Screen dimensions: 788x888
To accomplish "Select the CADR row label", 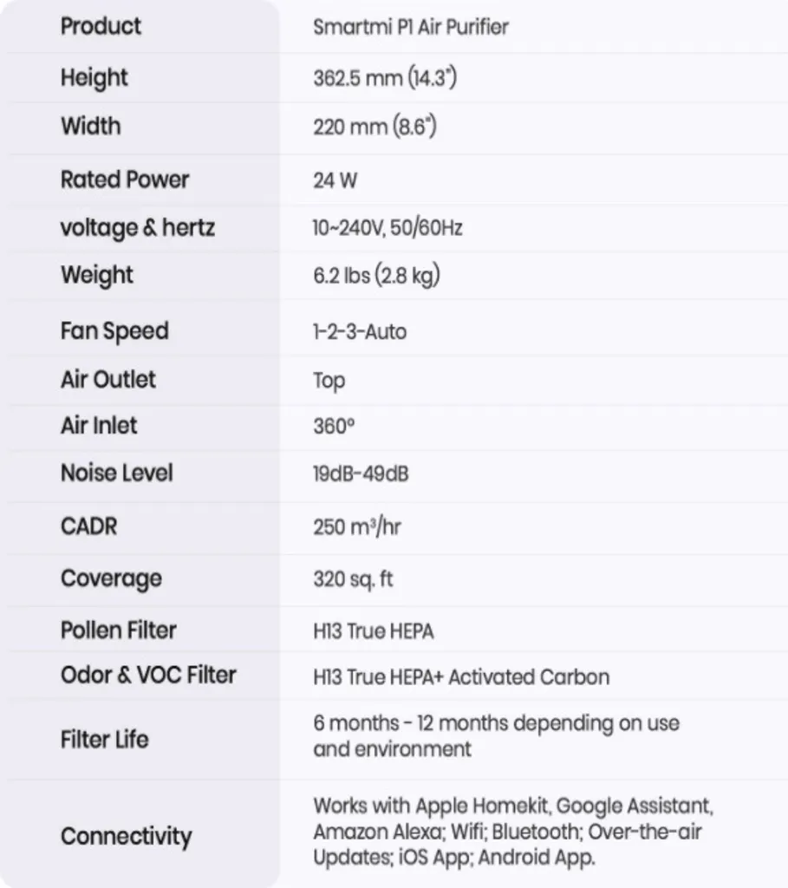I will 88,526.
